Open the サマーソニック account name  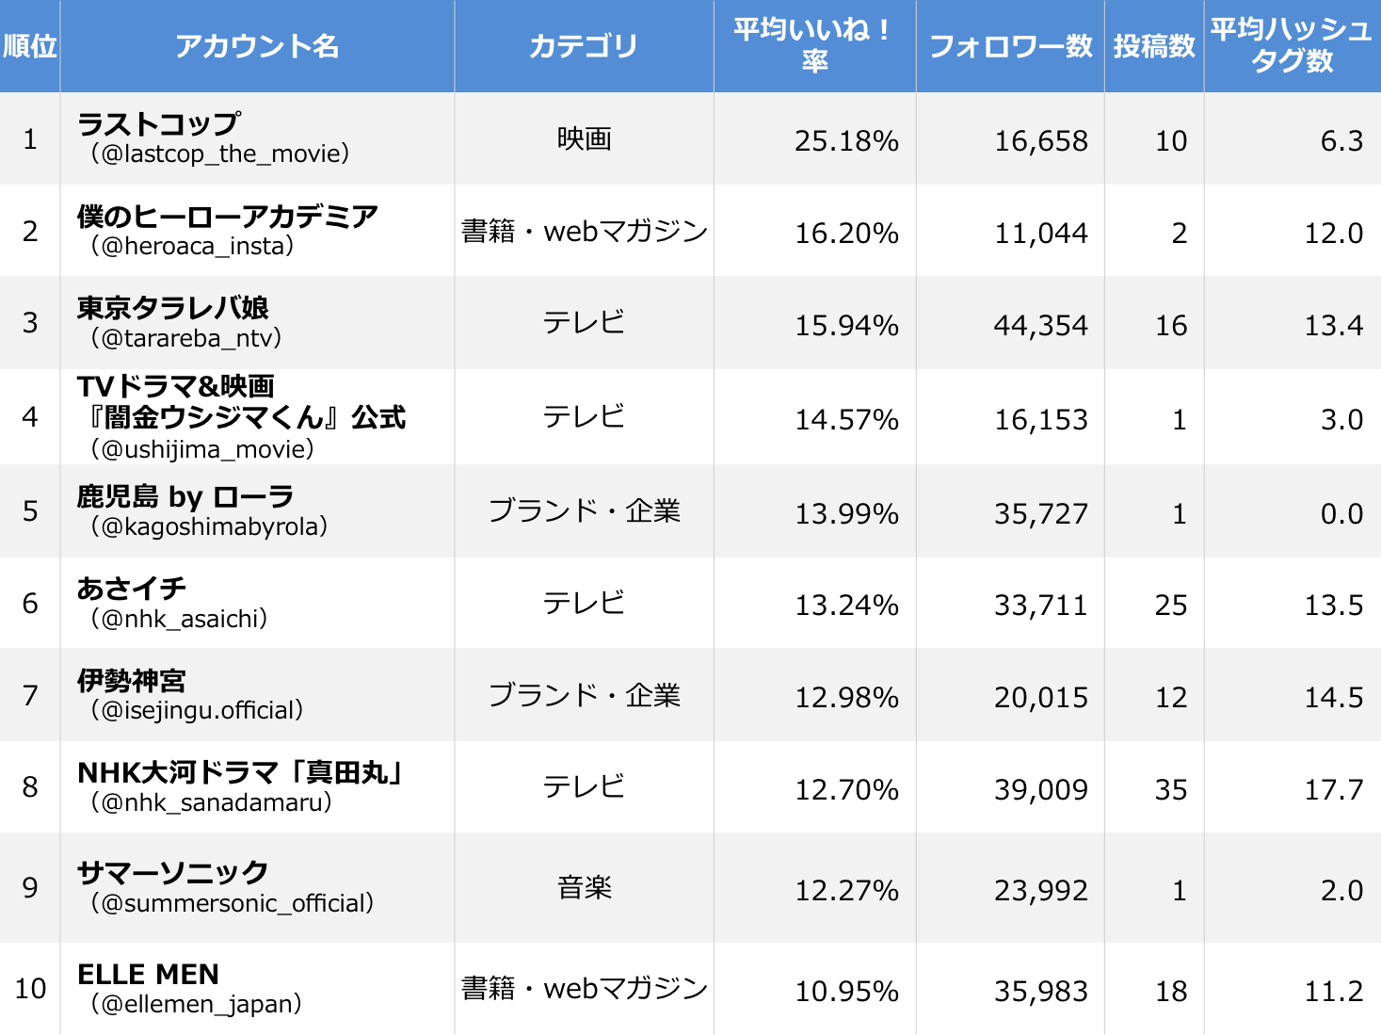(173, 873)
